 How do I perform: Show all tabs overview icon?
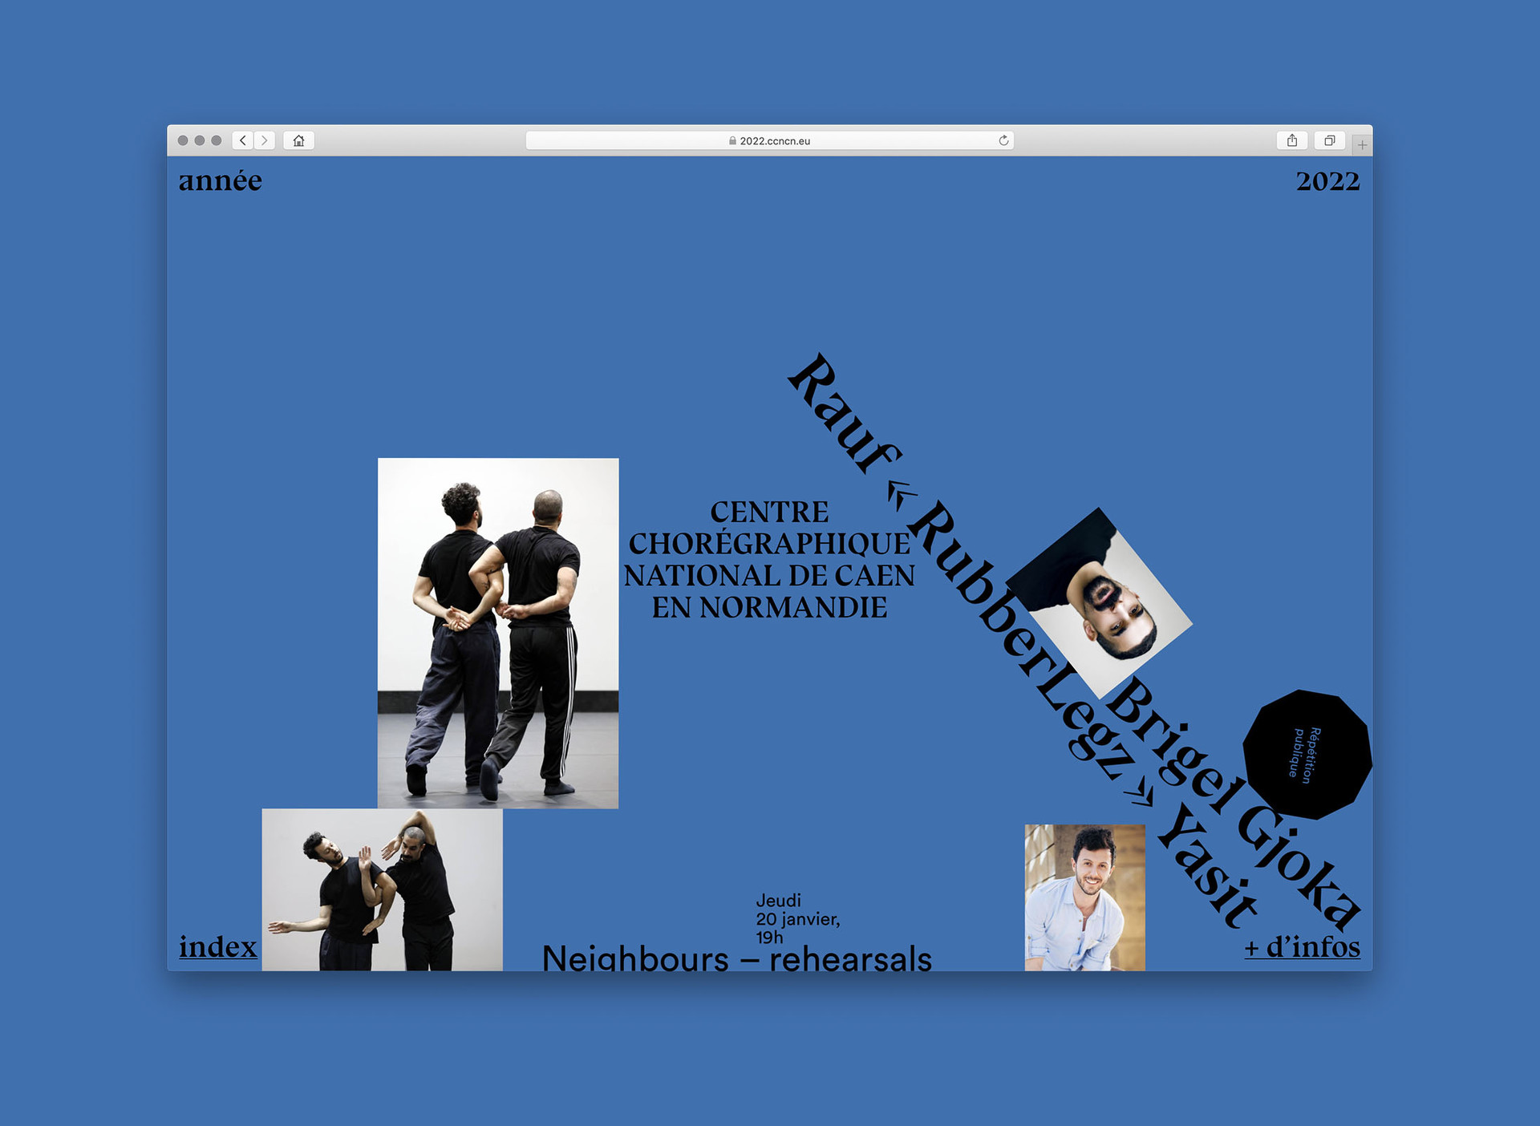1329,140
